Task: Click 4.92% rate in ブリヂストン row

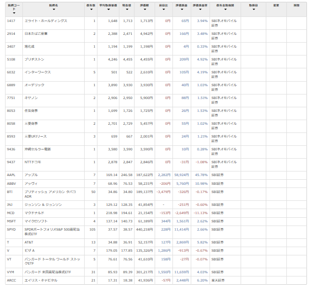Action: coord(202,59)
